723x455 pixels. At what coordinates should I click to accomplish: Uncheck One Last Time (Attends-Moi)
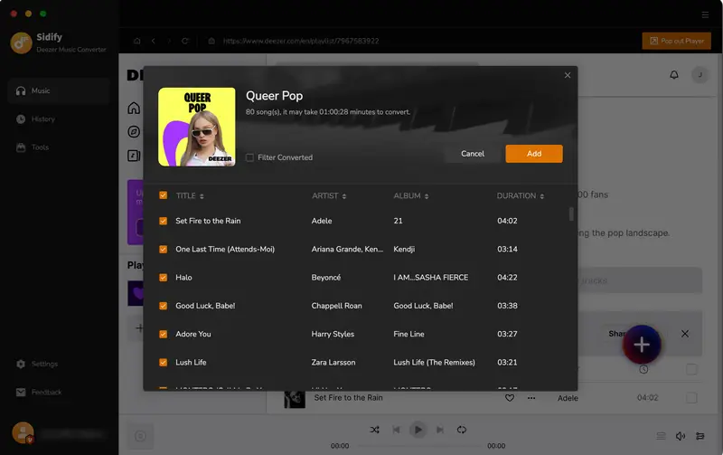pyautogui.click(x=164, y=249)
